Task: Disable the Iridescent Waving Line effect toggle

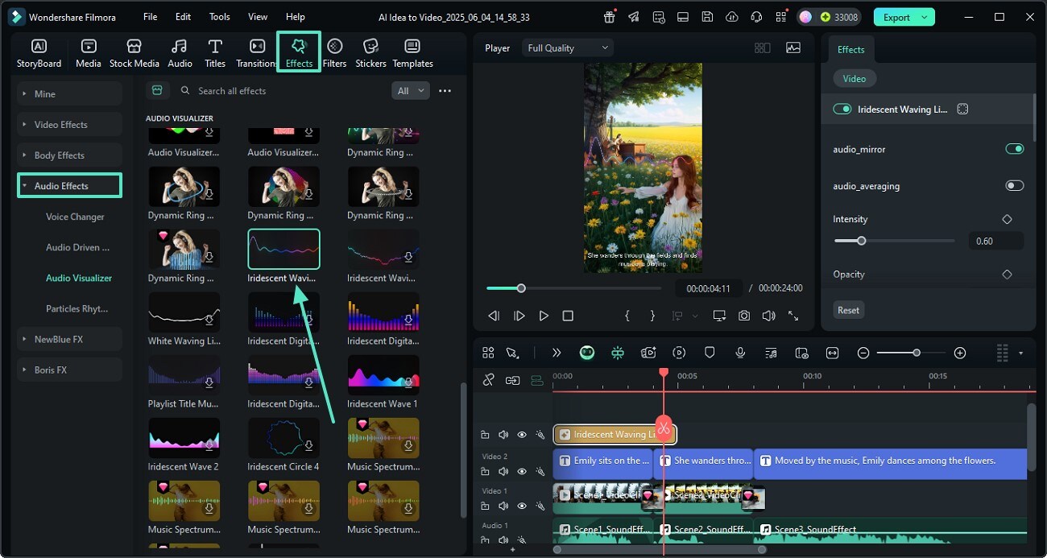Action: [x=842, y=109]
